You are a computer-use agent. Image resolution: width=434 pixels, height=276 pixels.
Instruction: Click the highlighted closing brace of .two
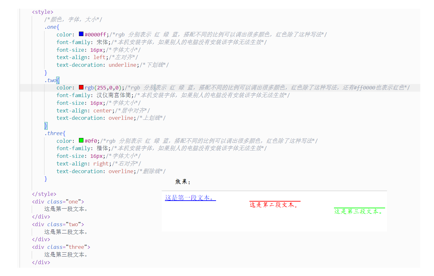point(46,126)
